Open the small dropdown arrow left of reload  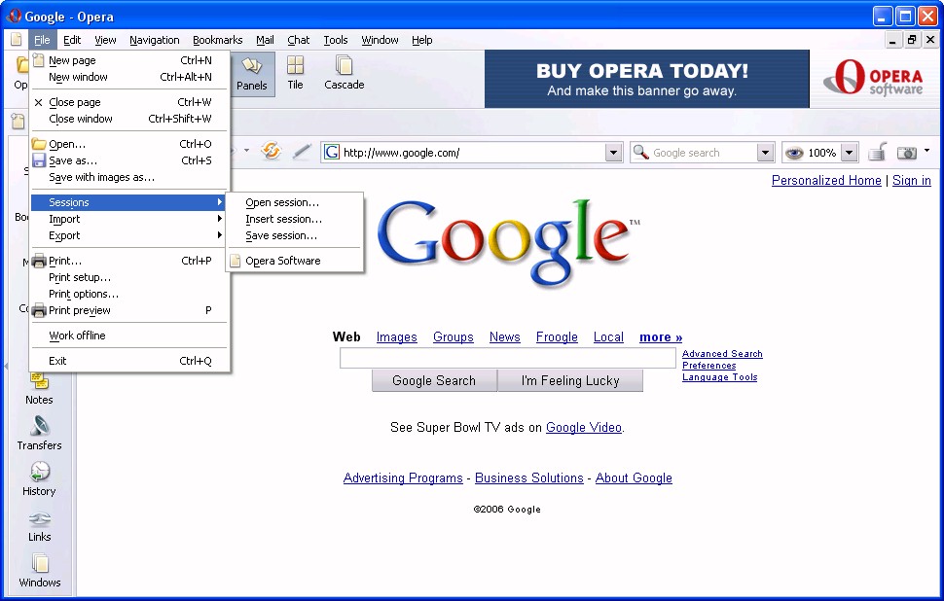pyautogui.click(x=247, y=151)
